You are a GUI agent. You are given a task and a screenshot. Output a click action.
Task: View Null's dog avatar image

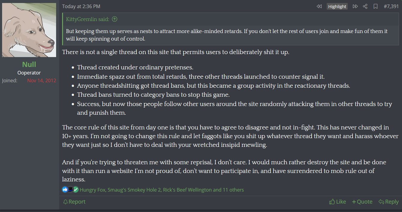(29, 30)
